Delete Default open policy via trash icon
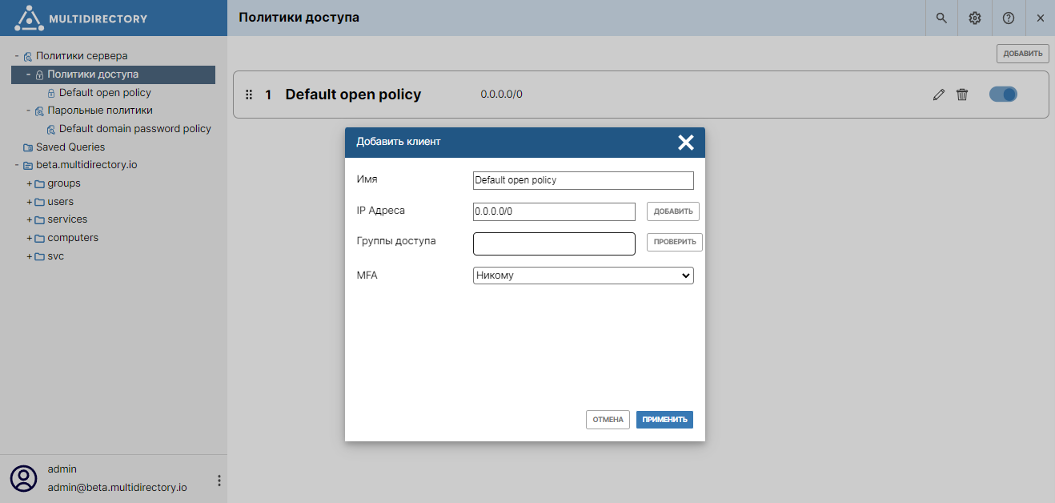The height and width of the screenshot is (503, 1055). click(962, 95)
